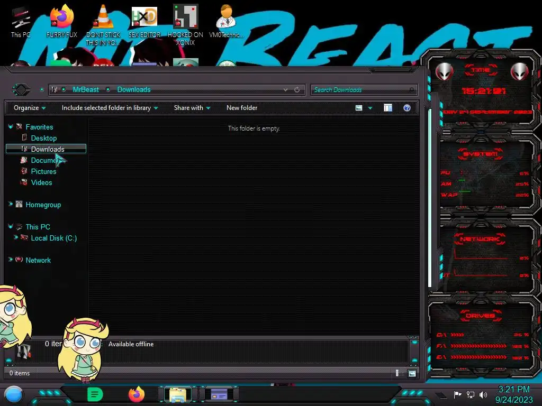Image resolution: width=542 pixels, height=406 pixels.
Task: Open Action Center flag in tray
Action: click(458, 394)
